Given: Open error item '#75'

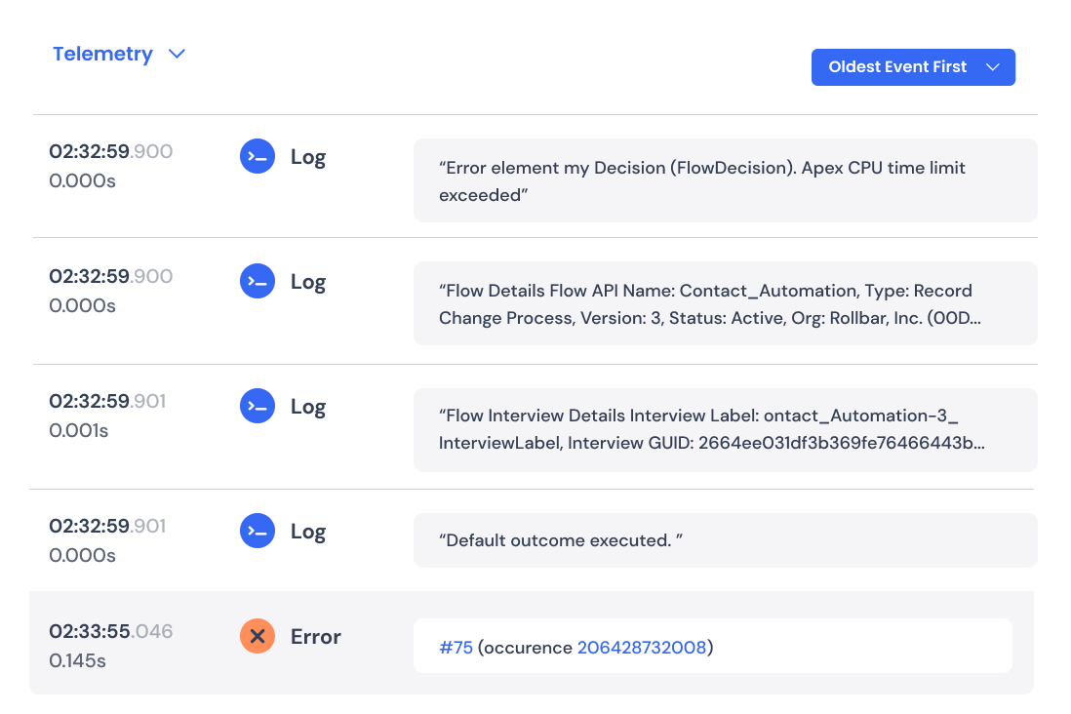Looking at the screenshot, I should click(455, 646).
